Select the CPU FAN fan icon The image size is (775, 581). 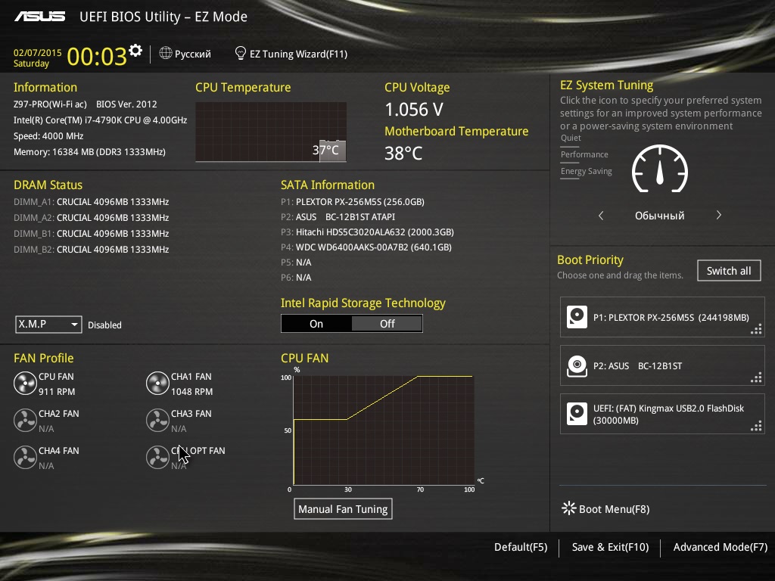click(x=25, y=384)
